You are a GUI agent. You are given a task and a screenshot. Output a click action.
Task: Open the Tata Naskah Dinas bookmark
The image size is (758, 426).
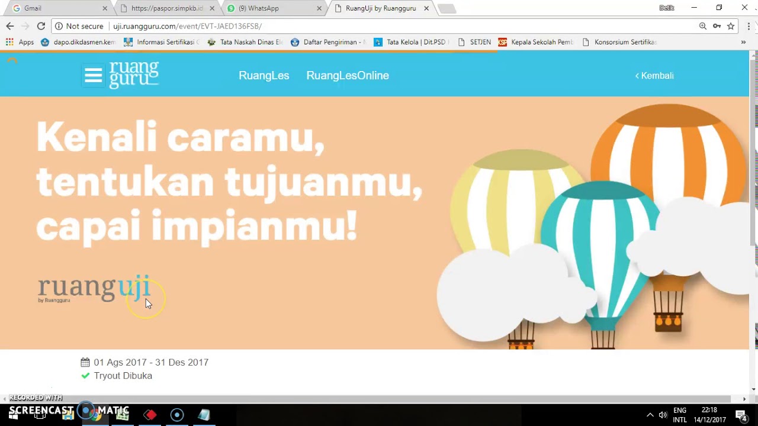point(245,42)
